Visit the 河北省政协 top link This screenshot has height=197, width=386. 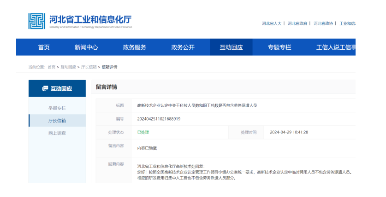(323, 23)
